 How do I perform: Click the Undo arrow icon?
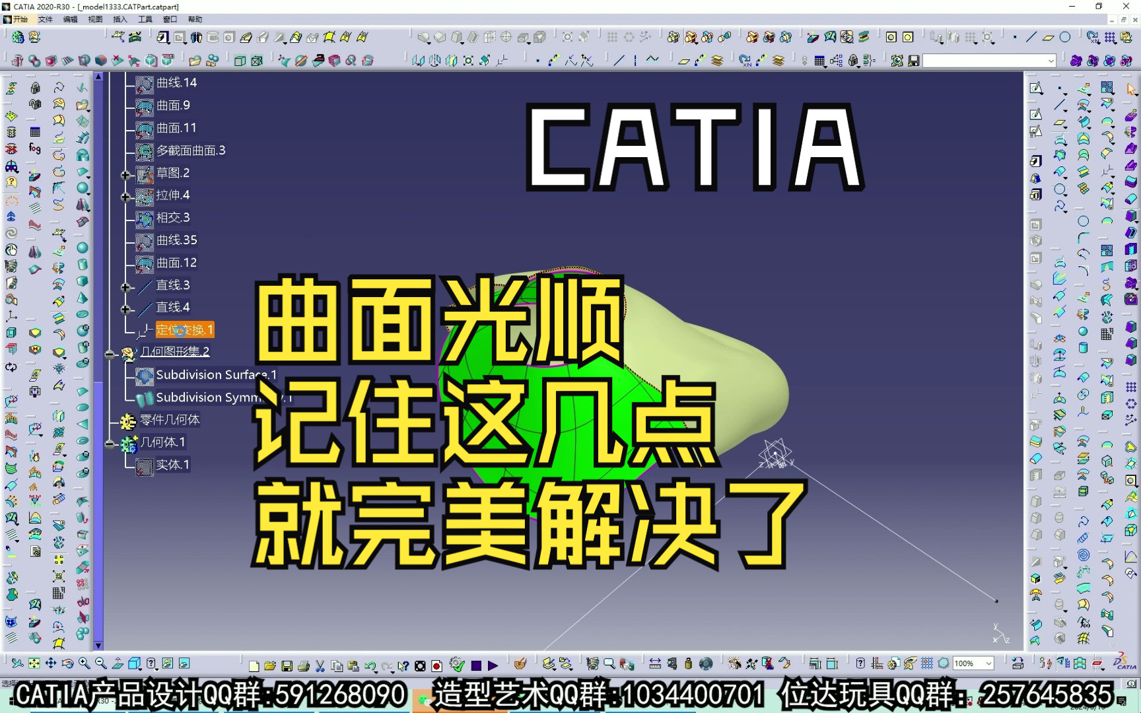pyautogui.click(x=370, y=665)
